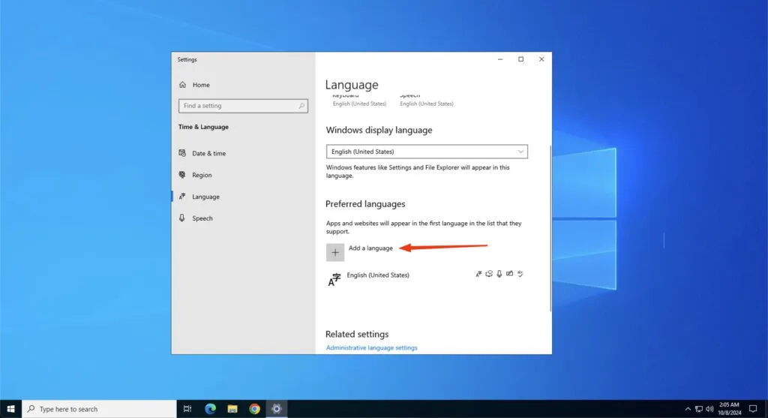The width and height of the screenshot is (768, 418).
Task: Open Task View from the taskbar
Action: [x=187, y=409]
